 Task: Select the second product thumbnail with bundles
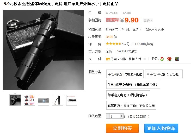29,100
